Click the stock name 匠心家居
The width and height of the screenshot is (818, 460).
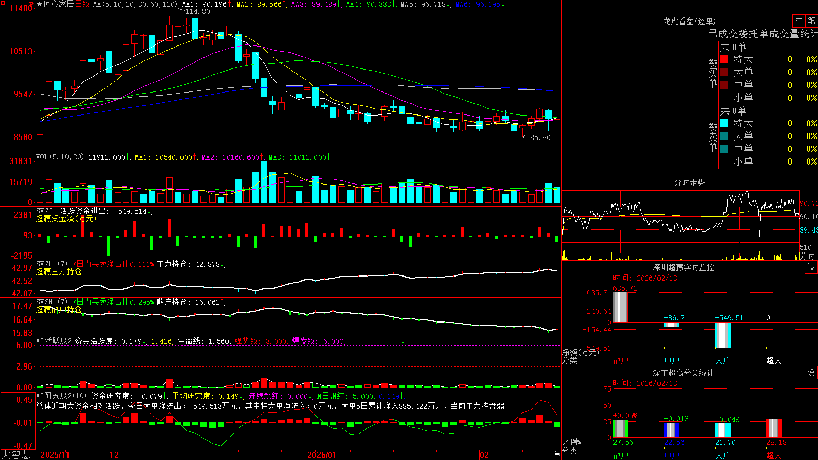pos(59,4)
